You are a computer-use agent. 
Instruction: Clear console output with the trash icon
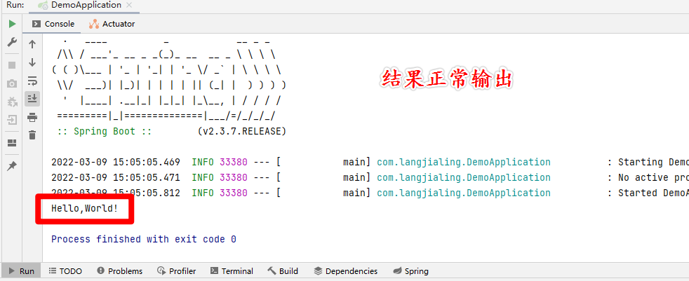[32, 135]
